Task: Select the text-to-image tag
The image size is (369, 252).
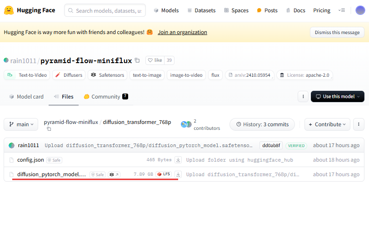Action: click(147, 75)
